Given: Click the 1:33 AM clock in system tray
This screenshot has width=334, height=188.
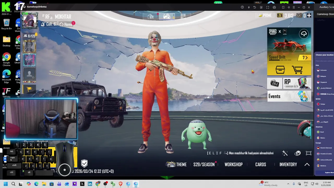Looking at the screenshot, I should pyautogui.click(x=327, y=184).
